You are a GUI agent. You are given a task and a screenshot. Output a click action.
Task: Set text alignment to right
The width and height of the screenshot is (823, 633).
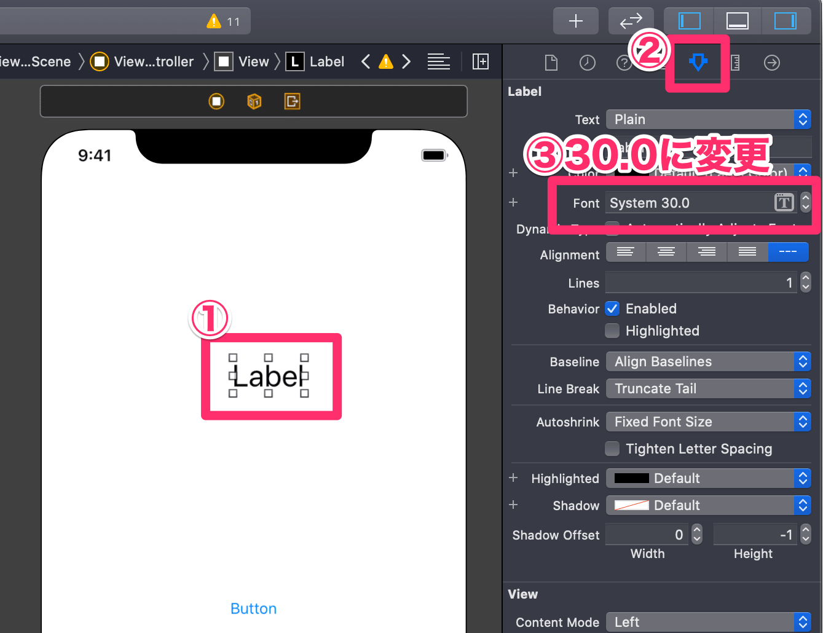coord(707,252)
